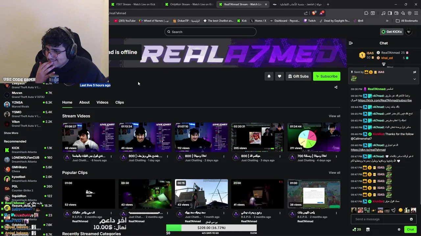Open the YouTube bookmark
The height and width of the screenshot is (236, 421).
pos(125,21)
